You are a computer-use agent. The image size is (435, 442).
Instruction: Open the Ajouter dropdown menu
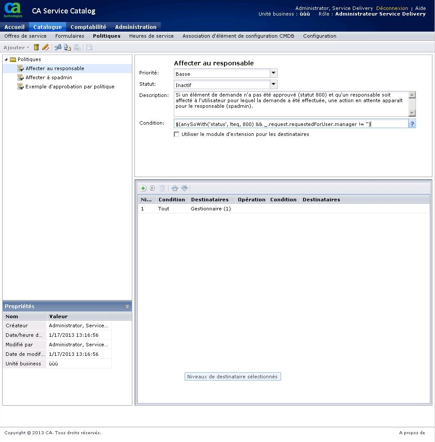pyautogui.click(x=16, y=48)
